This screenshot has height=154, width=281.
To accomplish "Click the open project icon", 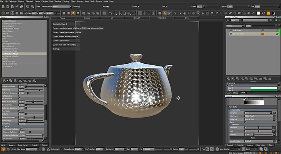I will [8, 7].
